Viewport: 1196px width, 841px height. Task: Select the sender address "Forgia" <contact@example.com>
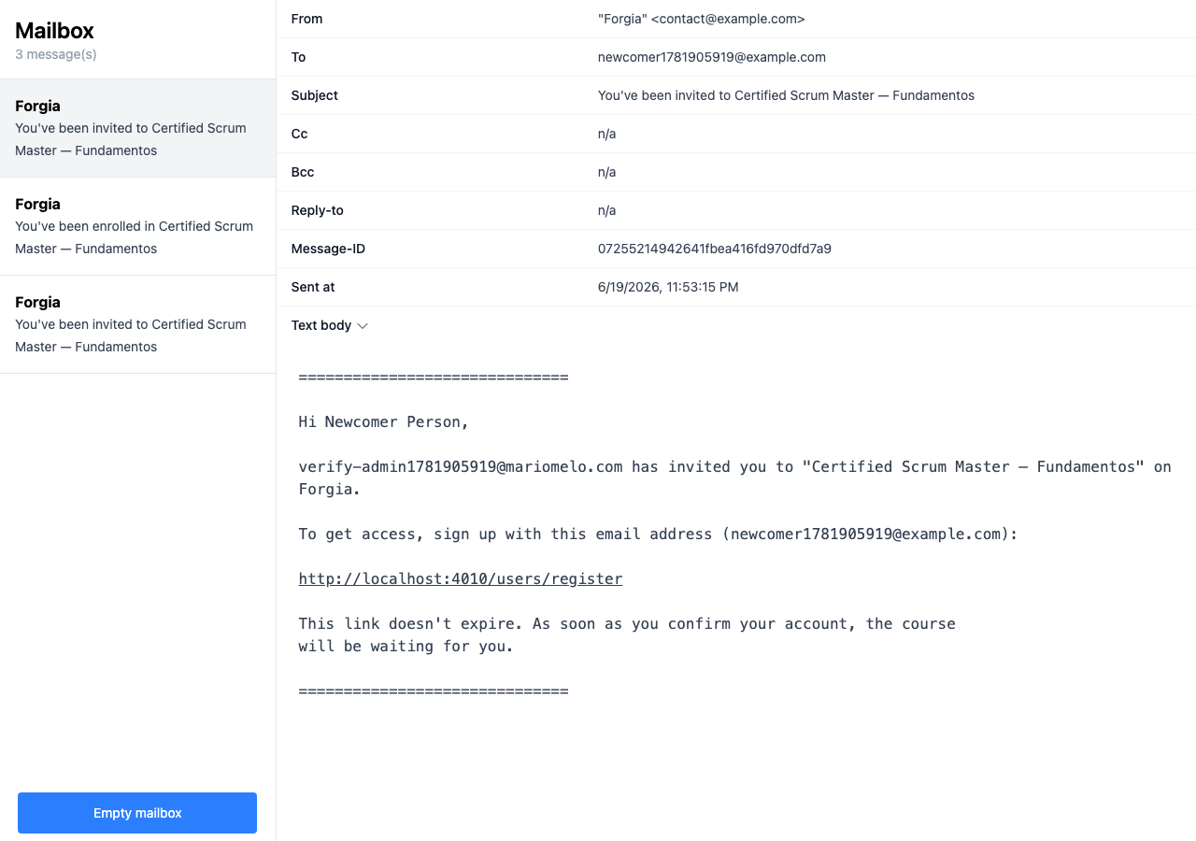click(x=701, y=19)
